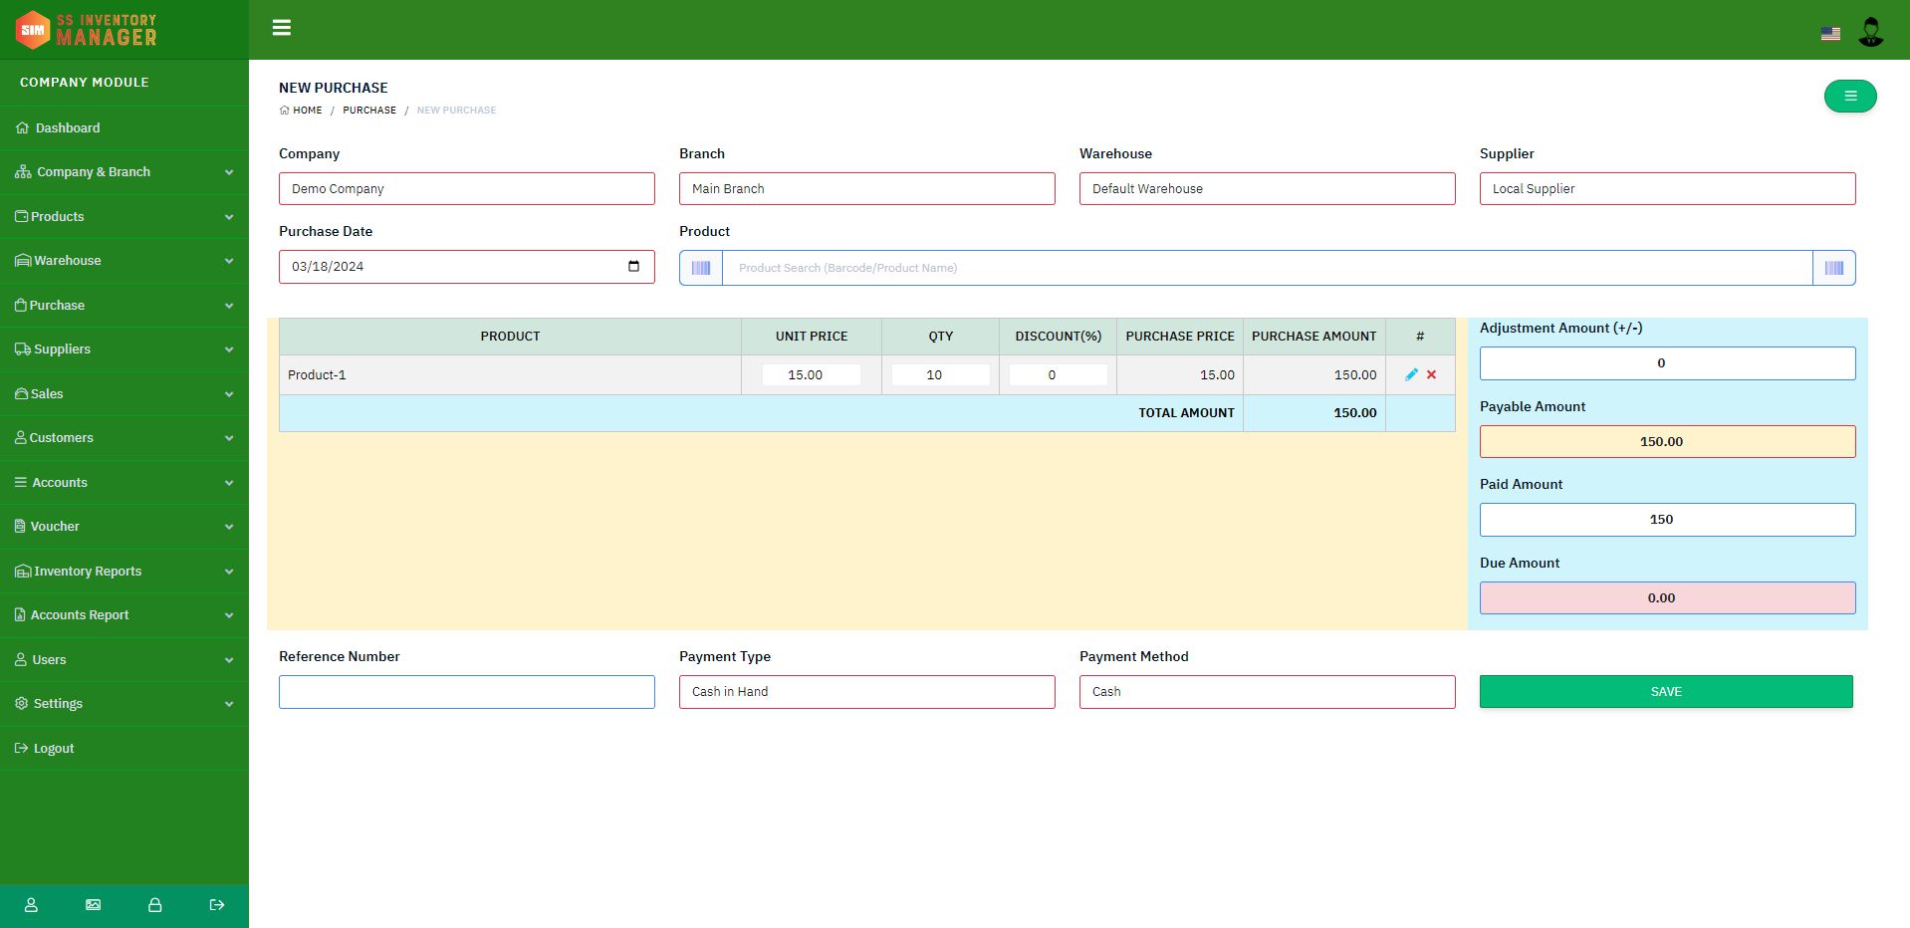
Task: Click Logout in the sidebar menu
Action: tap(54, 749)
